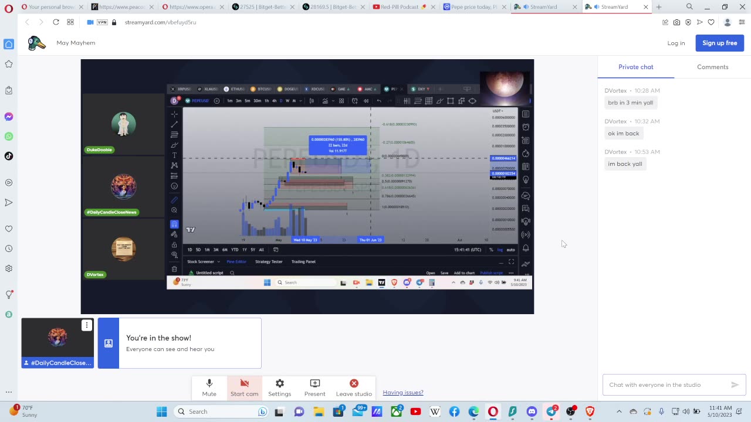Viewport: 751px width, 422px height.
Task: Take a snapshot with the camera icon
Action: click(x=676, y=22)
